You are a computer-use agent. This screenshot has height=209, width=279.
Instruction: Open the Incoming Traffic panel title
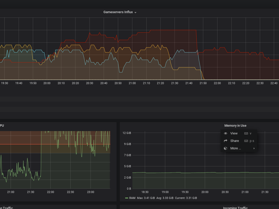(x=235, y=208)
